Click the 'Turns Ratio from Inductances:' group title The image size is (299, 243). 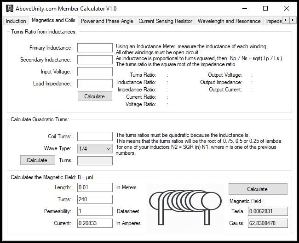(44, 32)
